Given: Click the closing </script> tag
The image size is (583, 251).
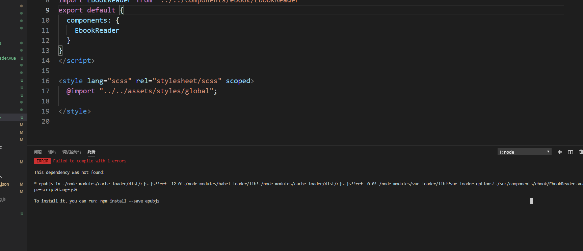Looking at the screenshot, I should click(77, 61).
